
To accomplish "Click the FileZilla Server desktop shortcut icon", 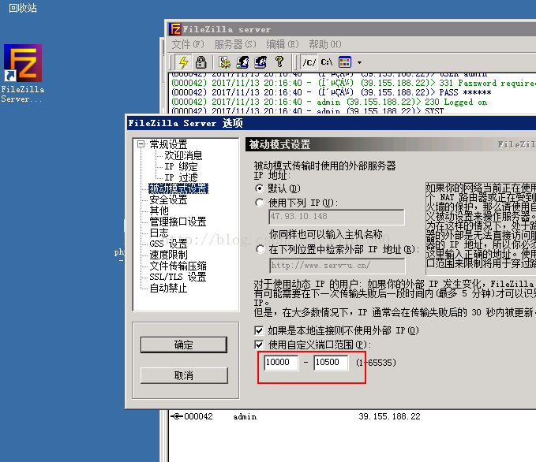I will pos(23,63).
